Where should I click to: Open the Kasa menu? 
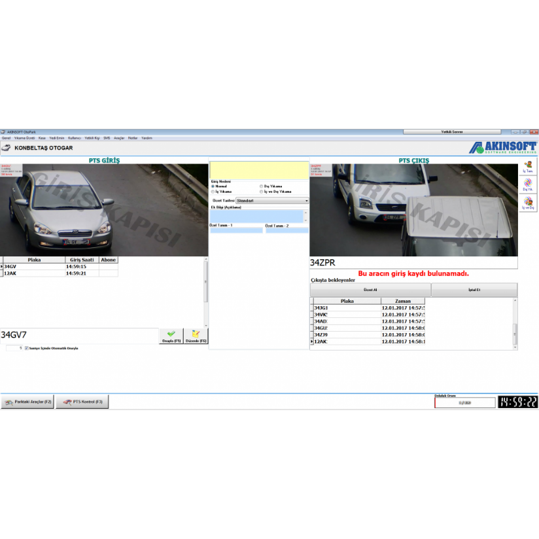(x=42, y=138)
